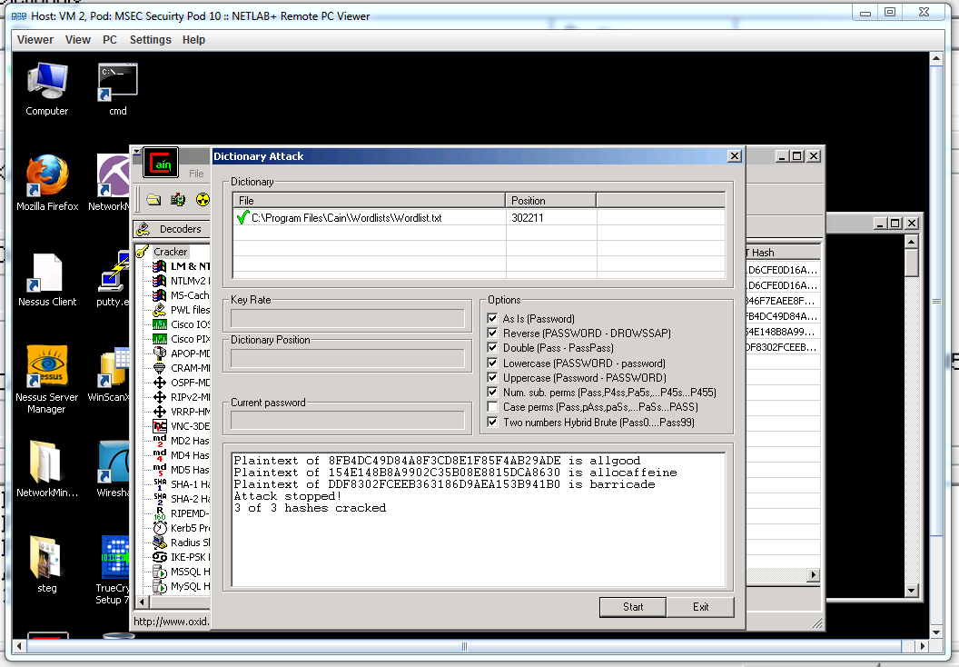Click the File column header
The image size is (959, 667).
coord(369,200)
